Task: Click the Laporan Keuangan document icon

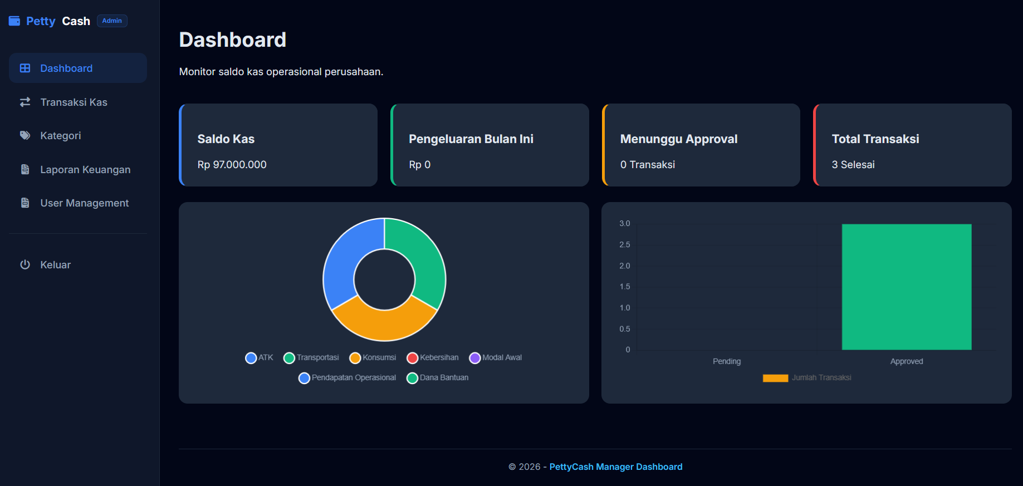Action: click(25, 169)
